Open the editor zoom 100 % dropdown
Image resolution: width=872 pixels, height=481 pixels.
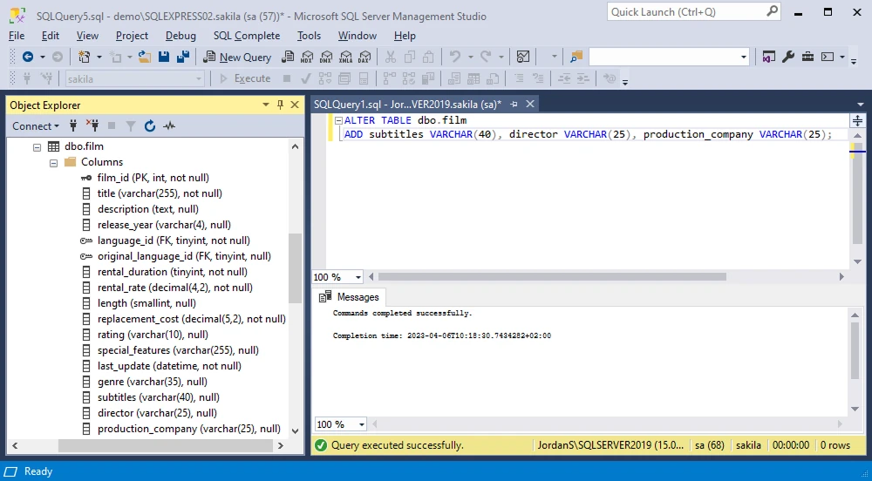(x=358, y=277)
